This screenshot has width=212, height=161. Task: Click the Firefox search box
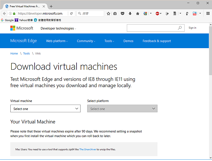point(90,14)
